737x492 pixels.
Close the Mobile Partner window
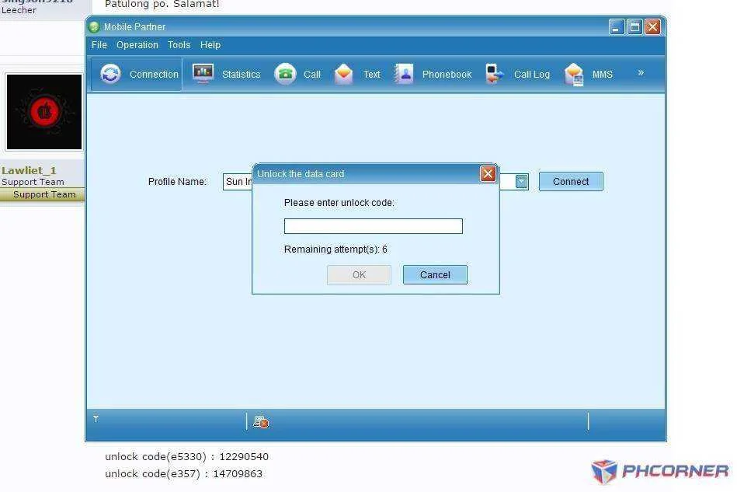tap(652, 27)
